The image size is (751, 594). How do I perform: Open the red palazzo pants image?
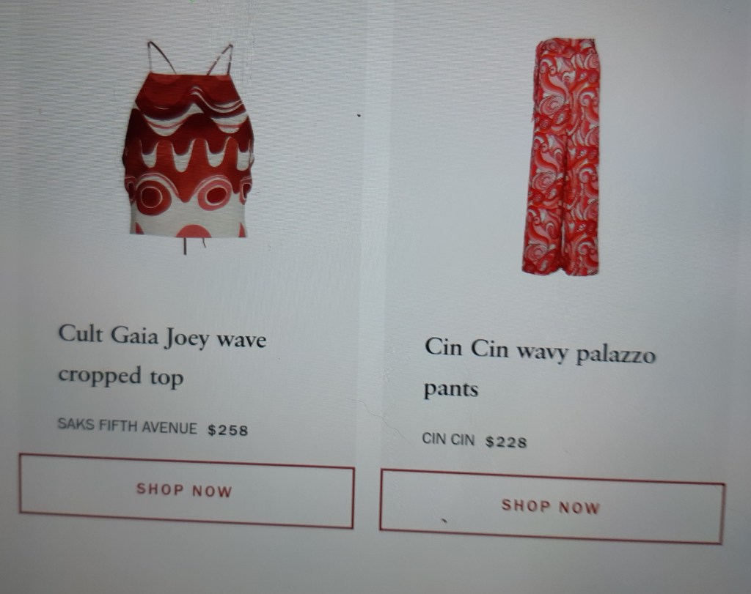tap(561, 157)
